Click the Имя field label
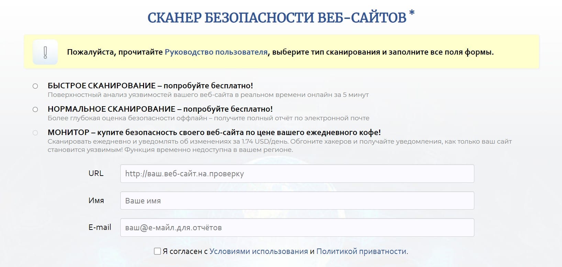This screenshot has height=267, width=562. point(96,201)
